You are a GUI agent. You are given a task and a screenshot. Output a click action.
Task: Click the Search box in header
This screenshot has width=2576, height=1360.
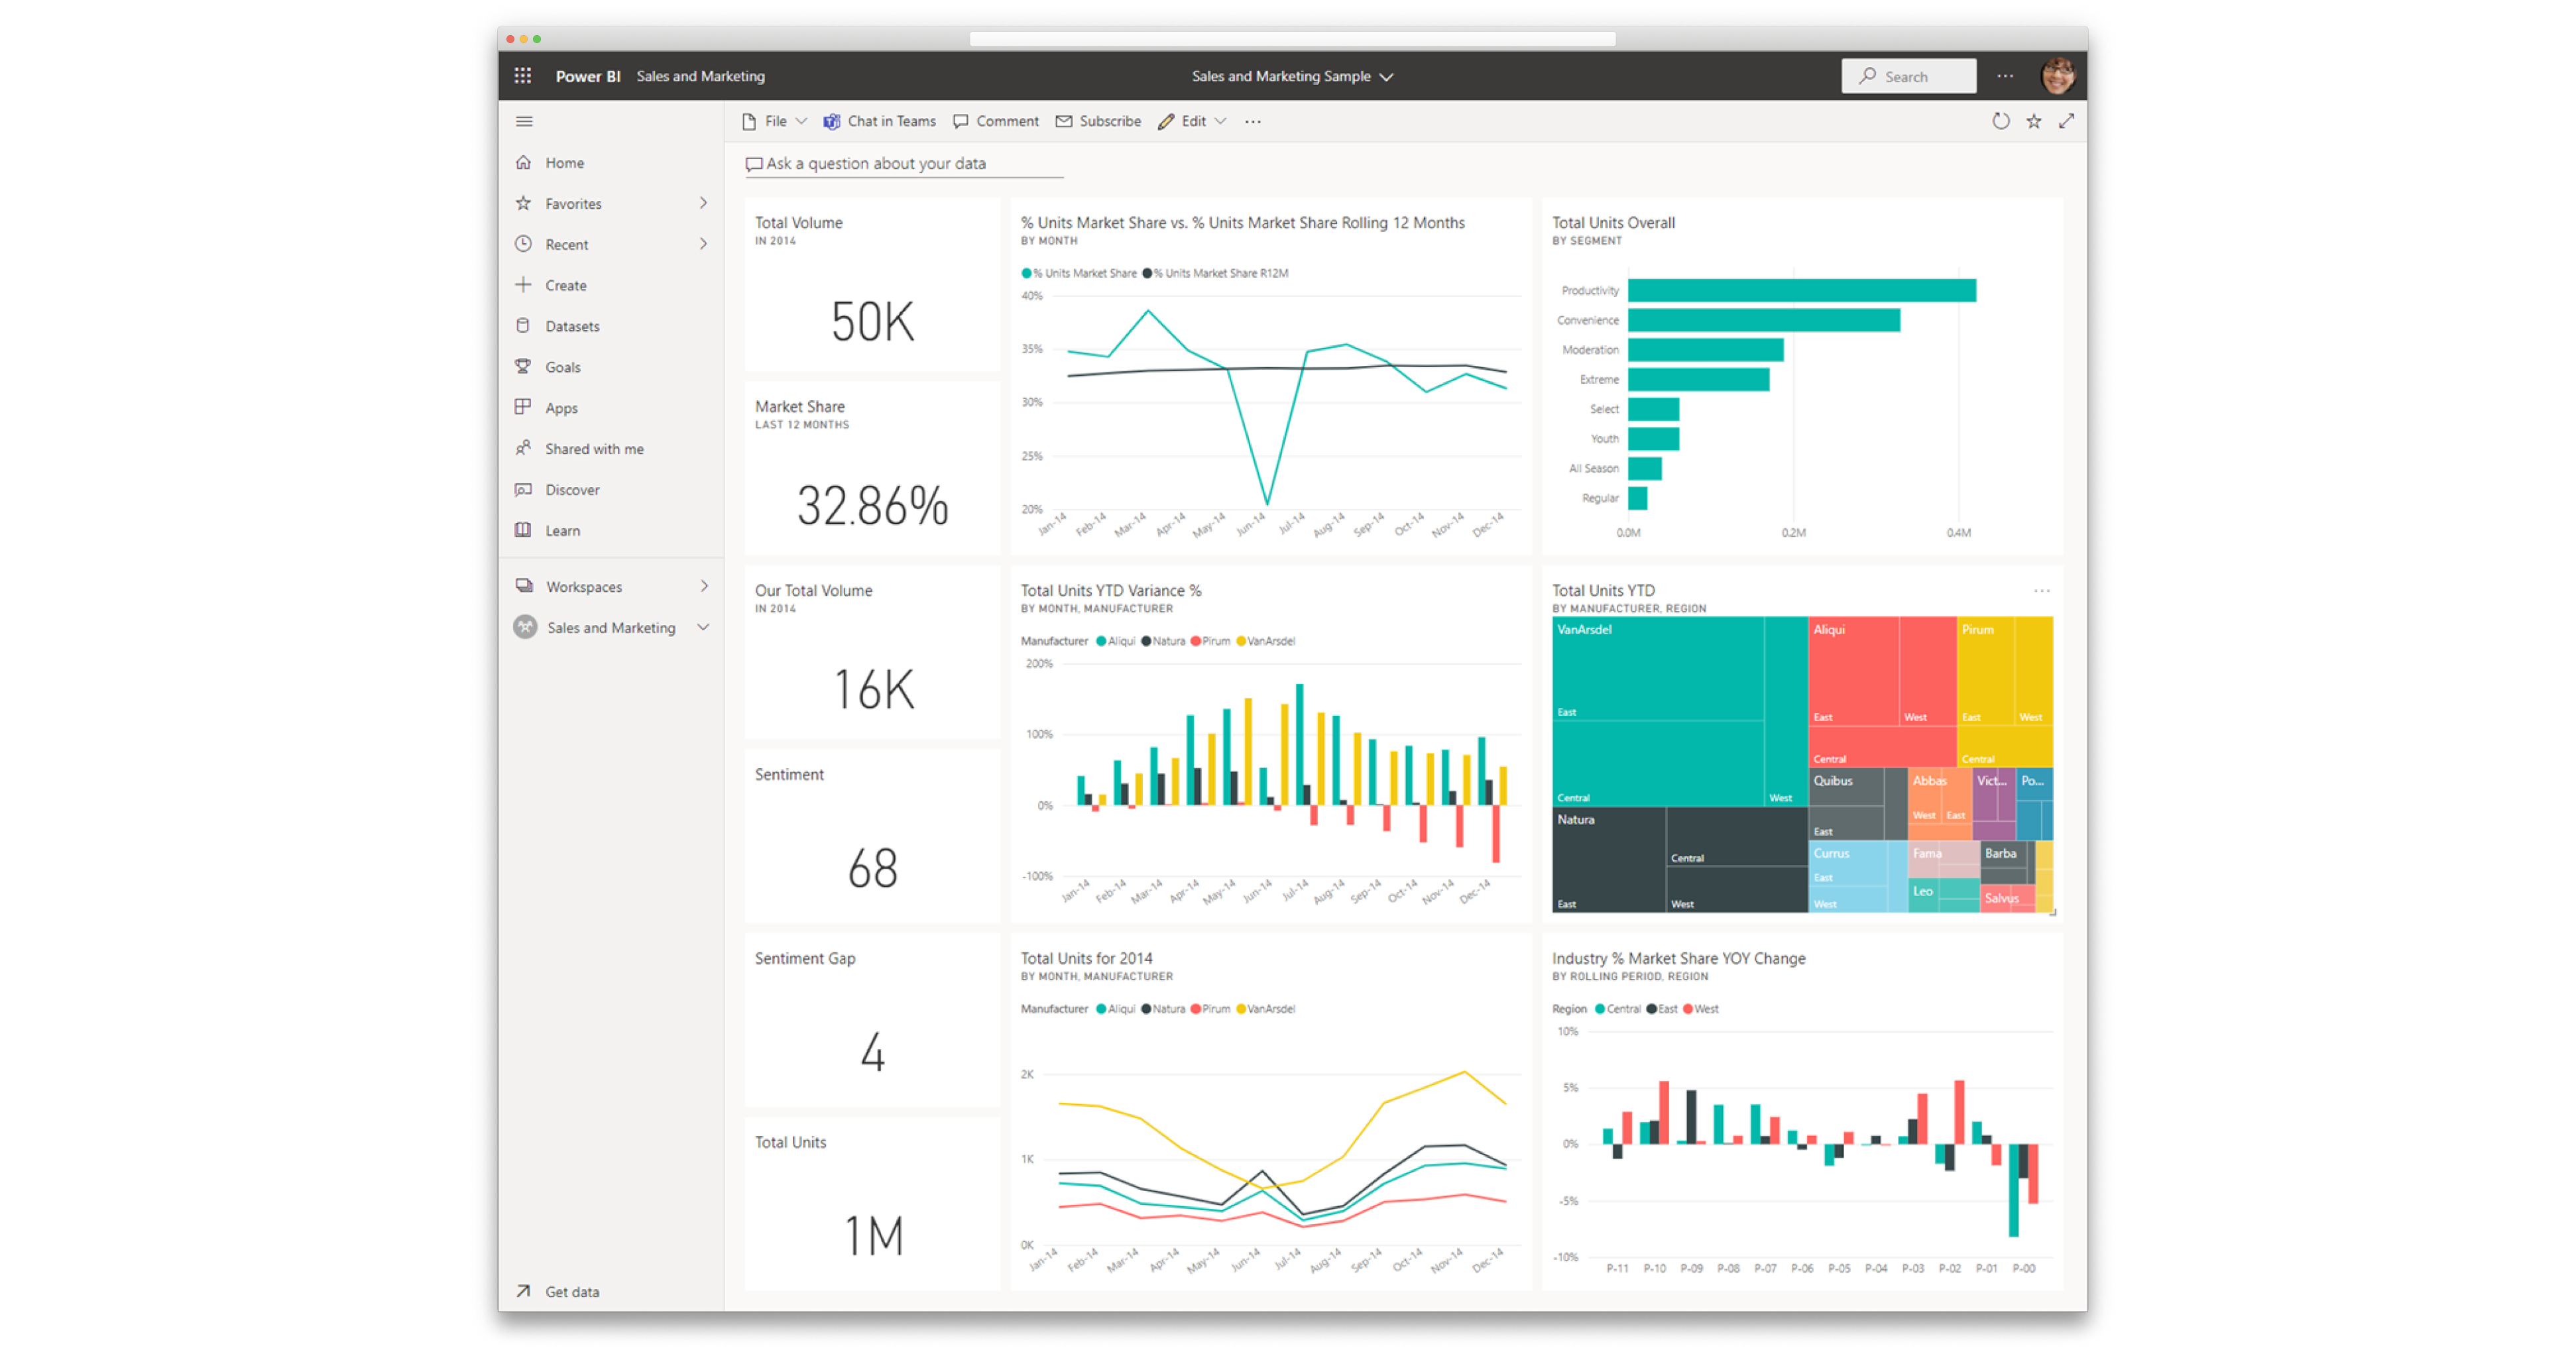coord(1908,76)
